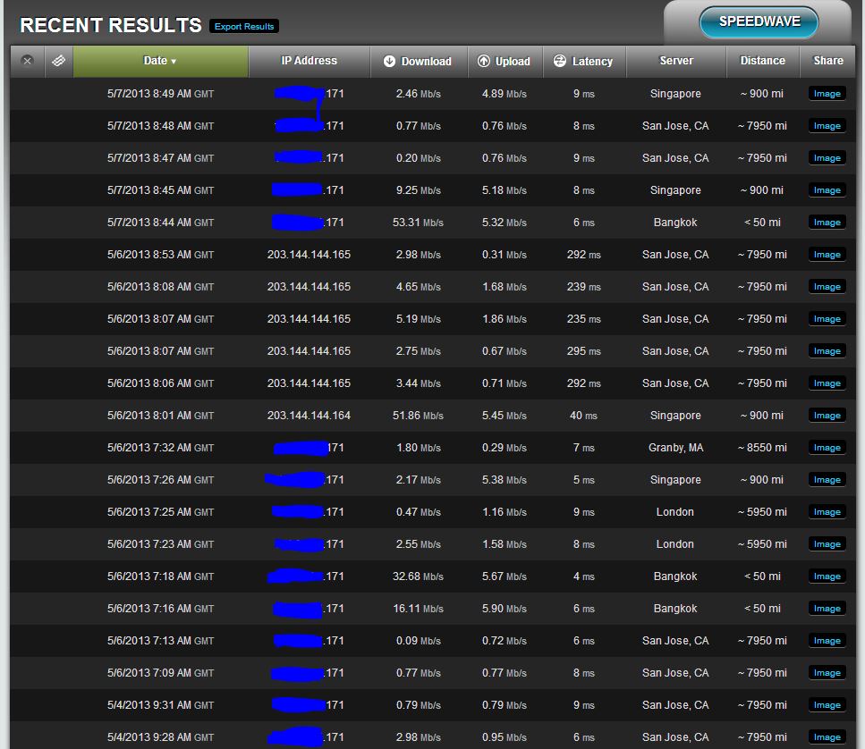Click Export Results link
Viewport: 865px width, 749px height.
click(x=244, y=26)
